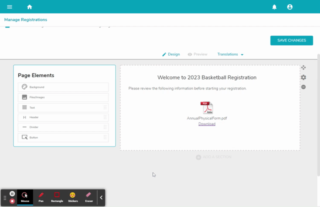Image resolution: width=320 pixels, height=207 pixels.
Task: Open the Manage Registrations link
Action: coord(25,19)
